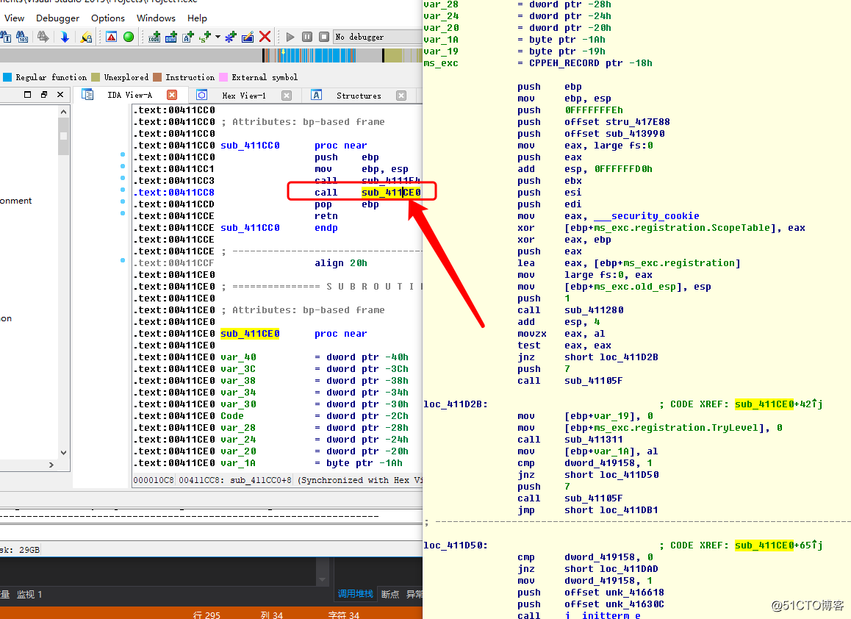Close the IDA View-A tab
The width and height of the screenshot is (851, 619).
(x=172, y=95)
